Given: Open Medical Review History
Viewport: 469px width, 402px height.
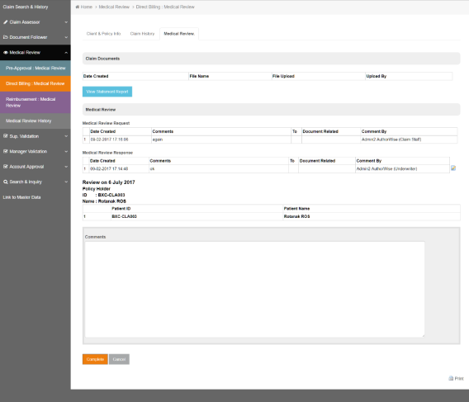Looking at the screenshot, I should click(x=36, y=121).
